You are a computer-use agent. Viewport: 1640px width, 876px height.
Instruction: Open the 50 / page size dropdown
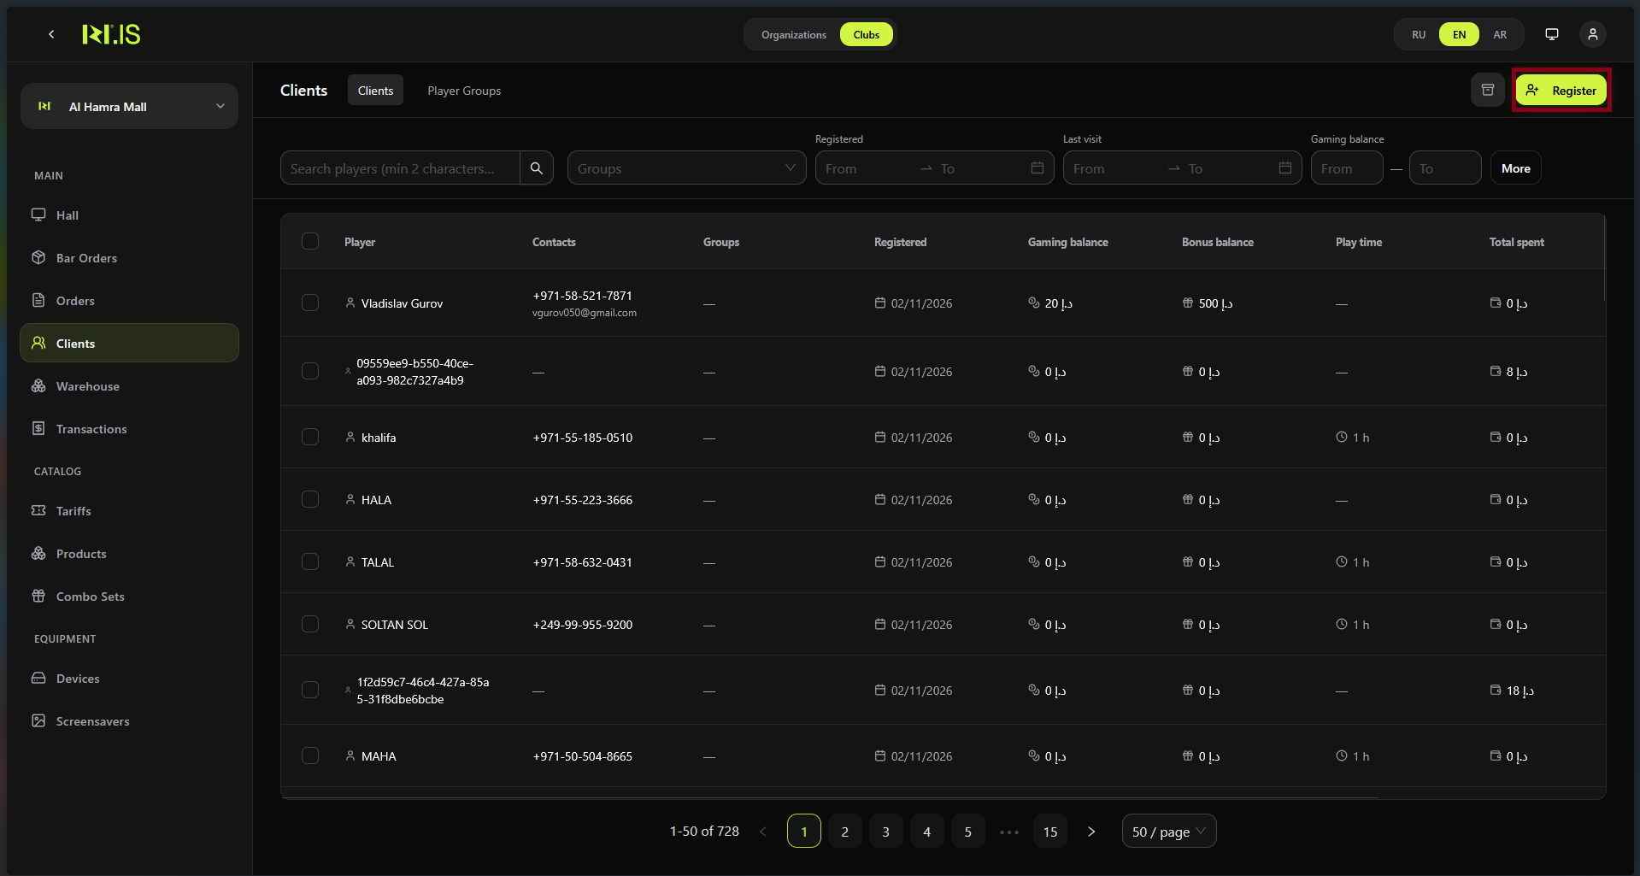pos(1167,832)
